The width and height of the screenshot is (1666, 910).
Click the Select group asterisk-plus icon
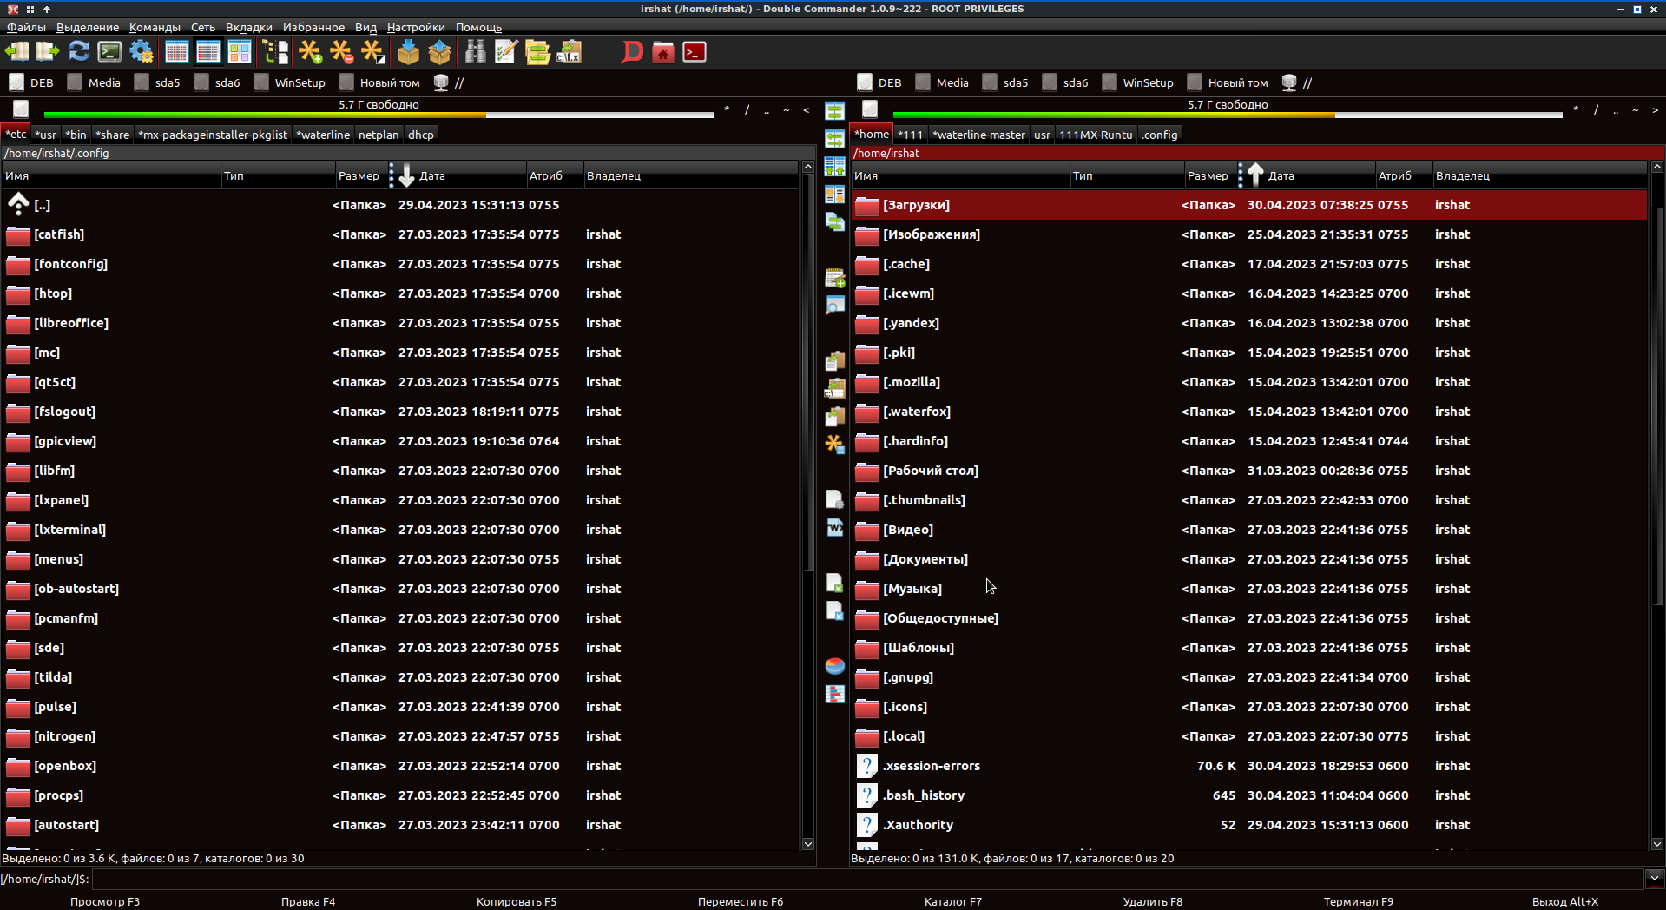point(310,52)
